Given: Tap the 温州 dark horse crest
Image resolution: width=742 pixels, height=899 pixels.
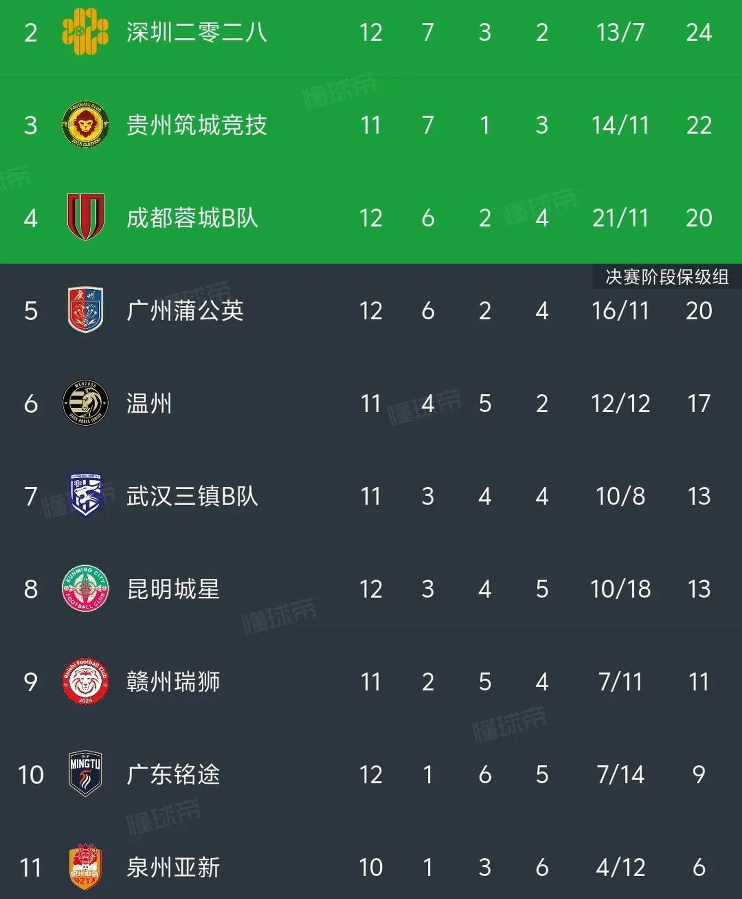Looking at the screenshot, I should click(x=86, y=403).
